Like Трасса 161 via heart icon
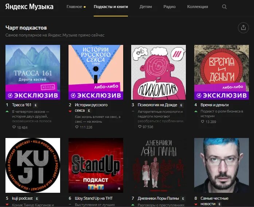Image resolution: width=254 pixels, height=207 pixels. click(14, 127)
